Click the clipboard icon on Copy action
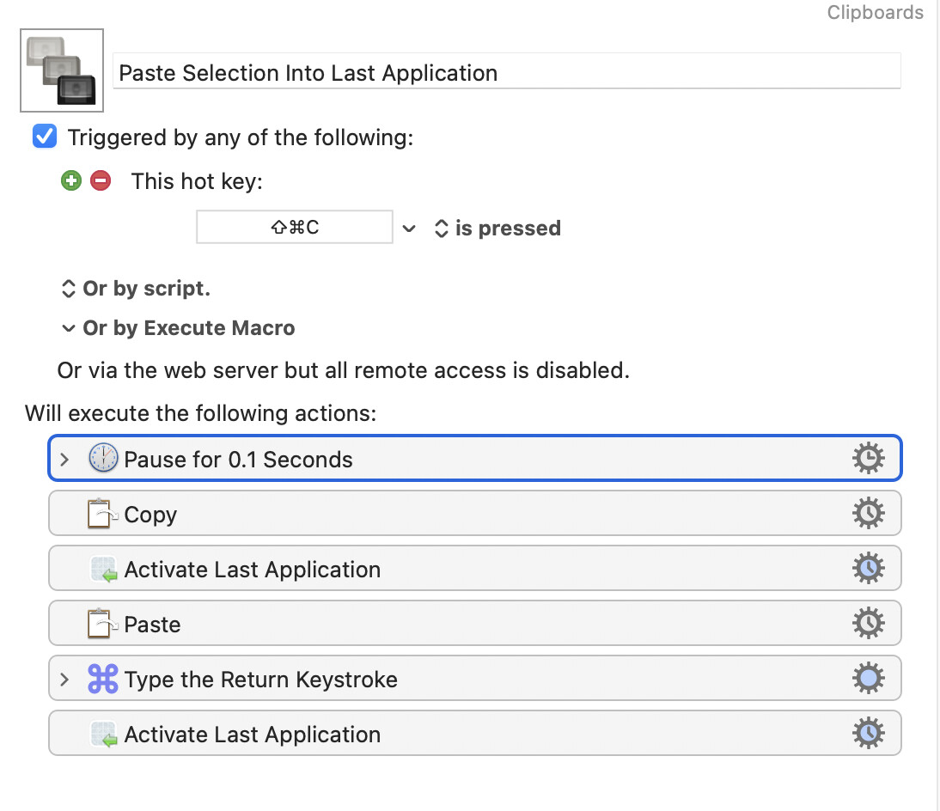The width and height of the screenshot is (940, 811). 103,515
